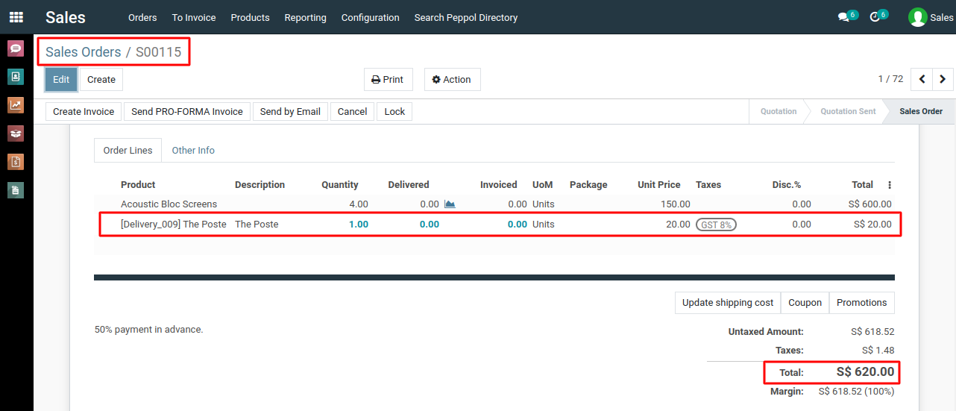
Task: Click the 1 / 72 pager counter
Action: (x=890, y=79)
